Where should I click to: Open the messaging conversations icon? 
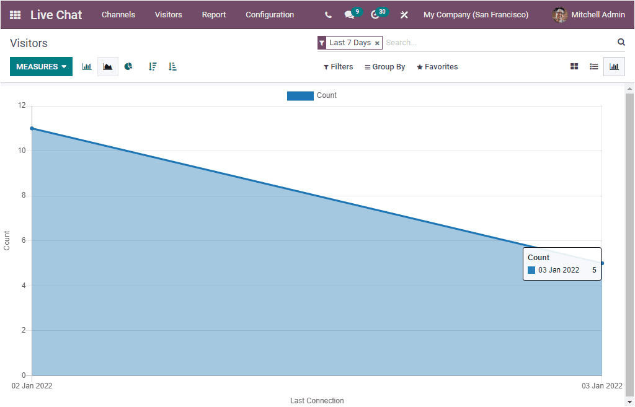(349, 14)
